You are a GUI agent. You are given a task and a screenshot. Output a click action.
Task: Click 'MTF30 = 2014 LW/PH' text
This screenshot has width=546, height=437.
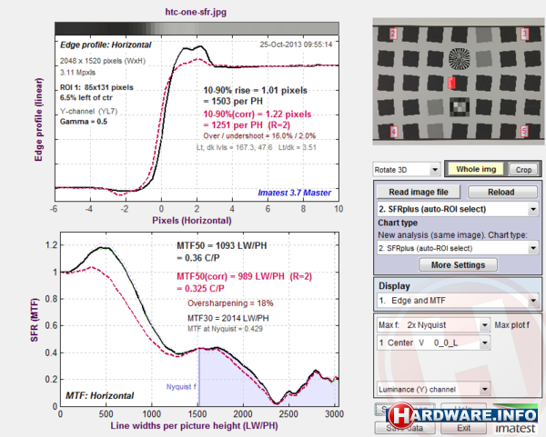click(228, 318)
